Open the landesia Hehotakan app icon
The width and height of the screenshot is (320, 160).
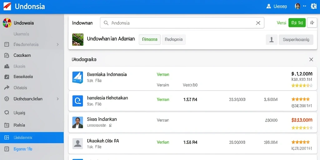coord(78,101)
